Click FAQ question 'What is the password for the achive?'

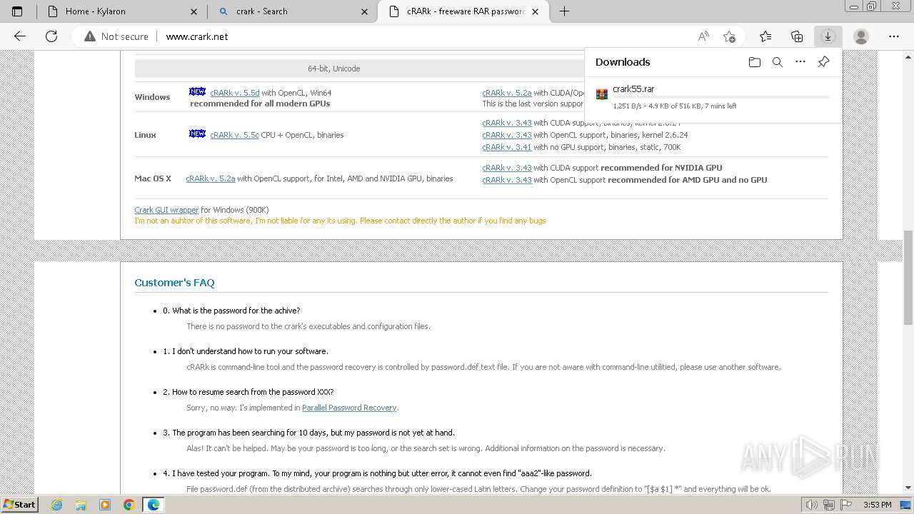pos(236,311)
